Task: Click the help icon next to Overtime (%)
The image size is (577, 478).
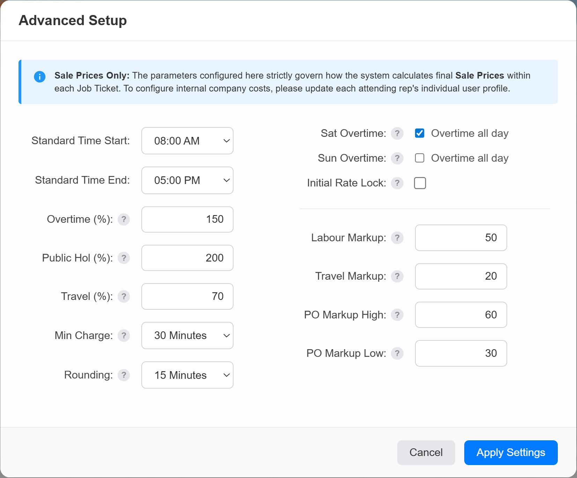Action: 124,220
